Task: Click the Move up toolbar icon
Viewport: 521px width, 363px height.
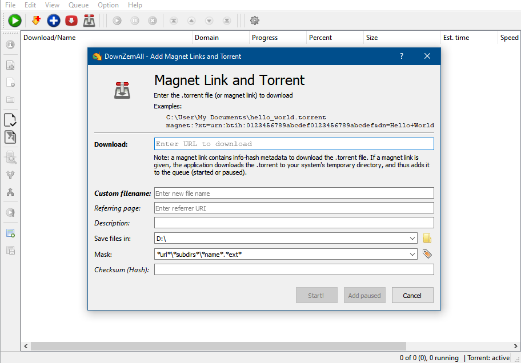Action: pos(191,21)
